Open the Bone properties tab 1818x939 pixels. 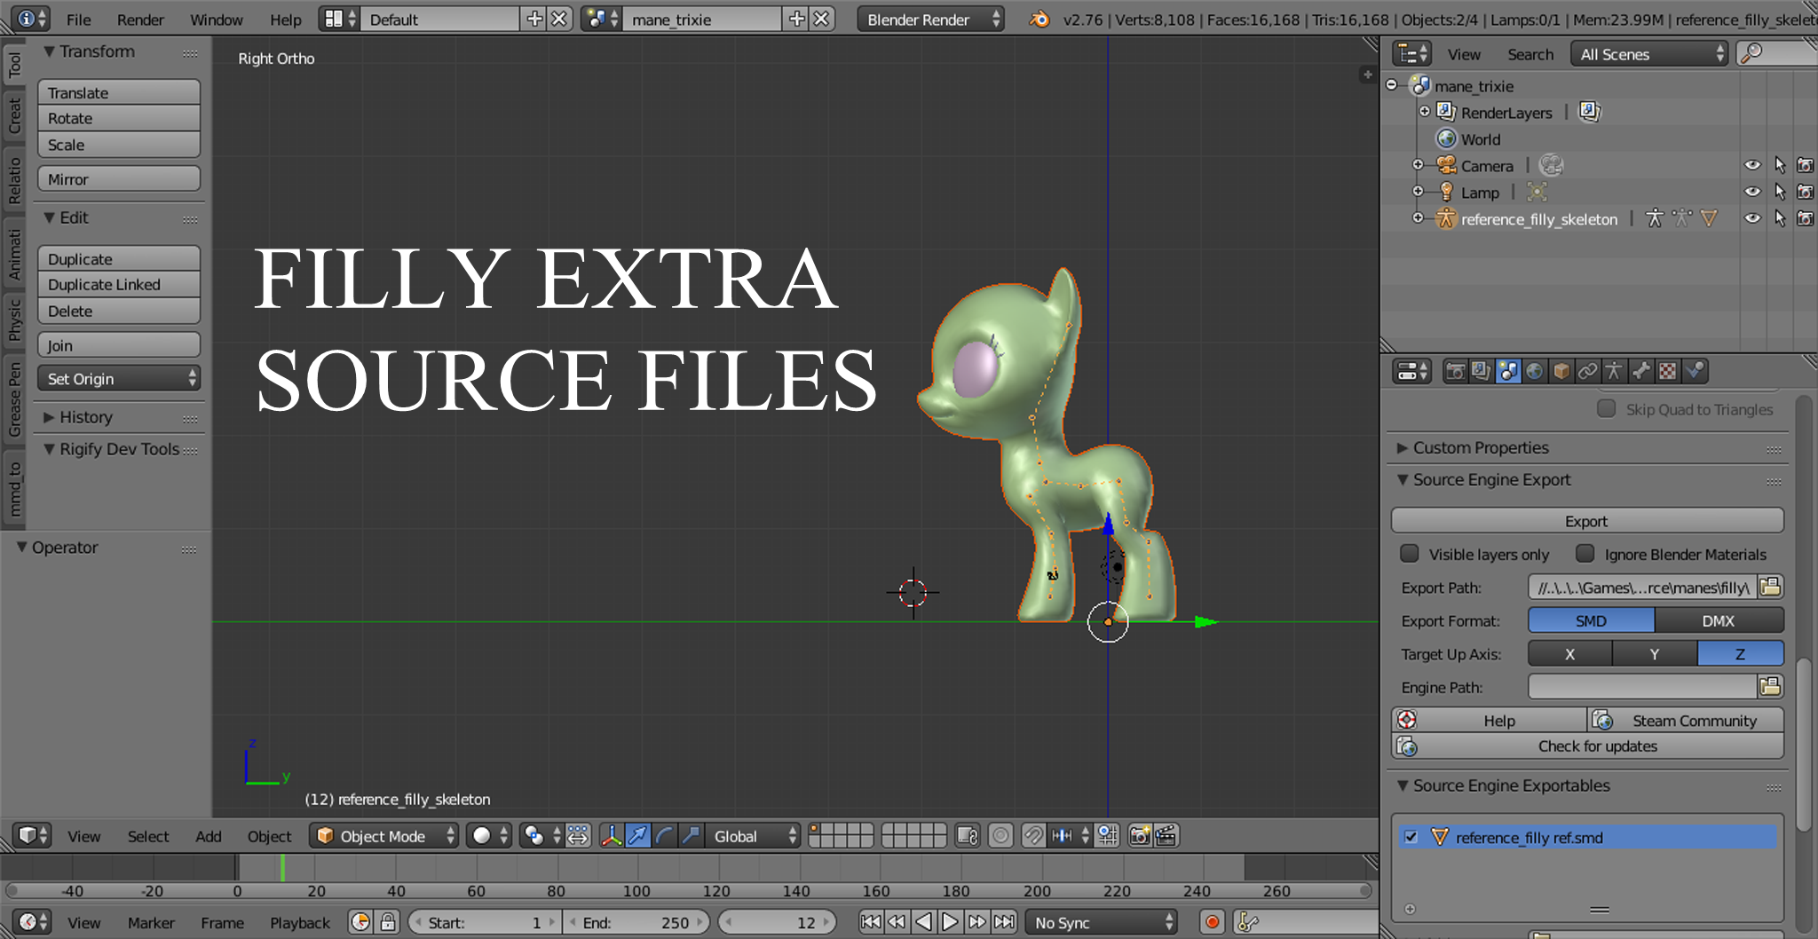click(1641, 371)
